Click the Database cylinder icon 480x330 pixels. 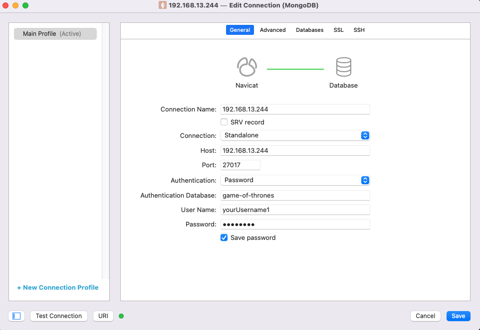coord(343,67)
